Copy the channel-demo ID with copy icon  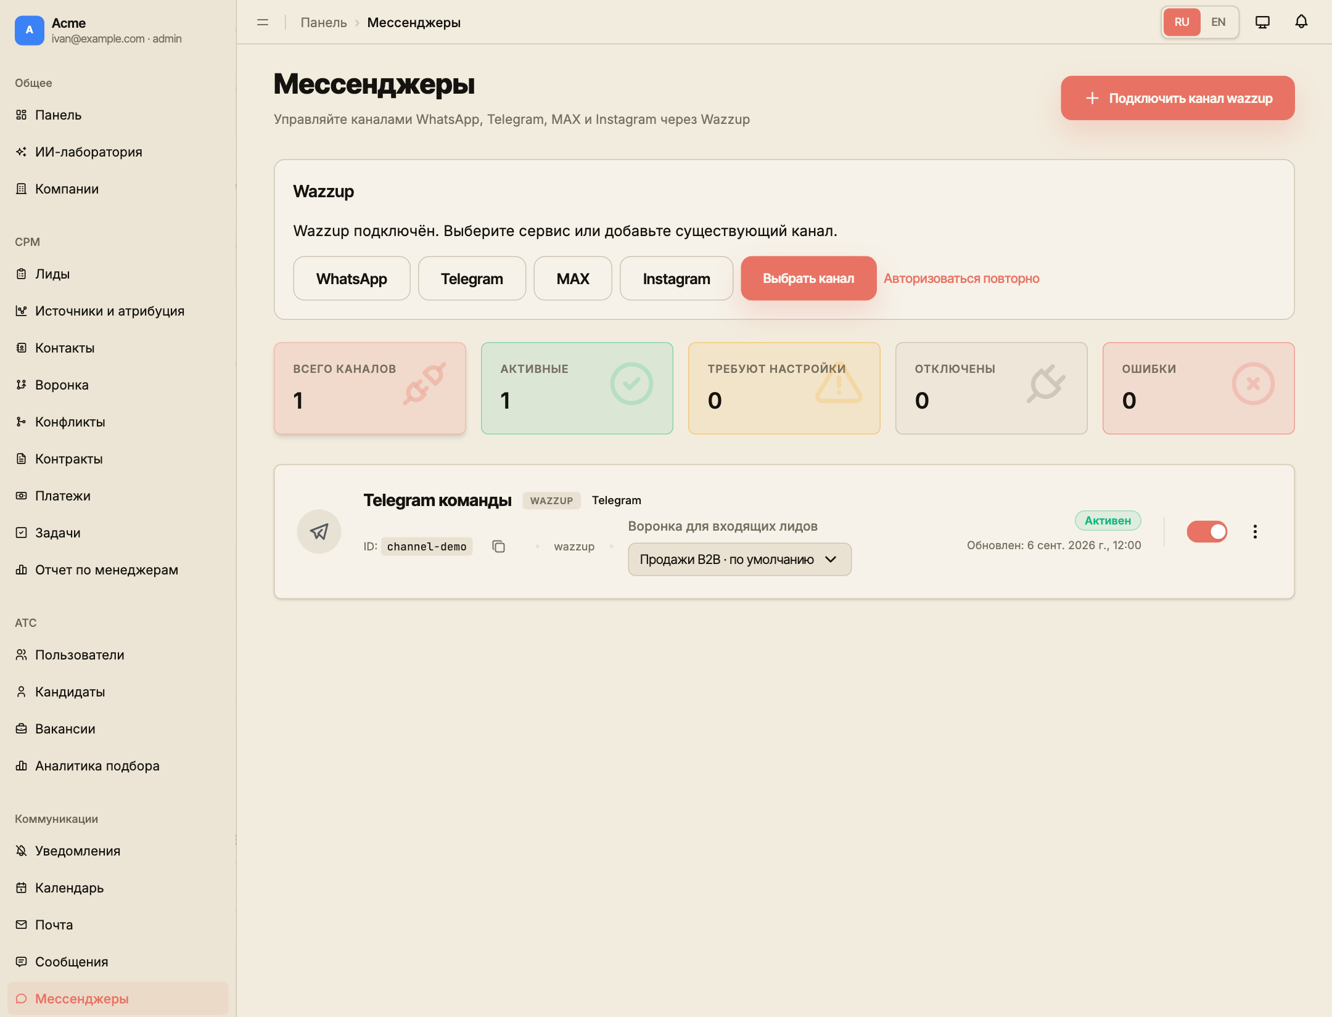(498, 547)
